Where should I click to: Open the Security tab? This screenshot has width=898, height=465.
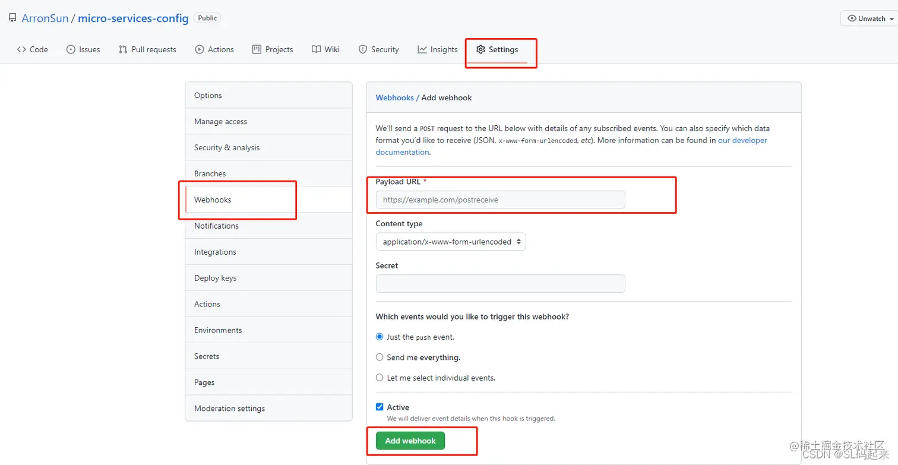point(379,49)
